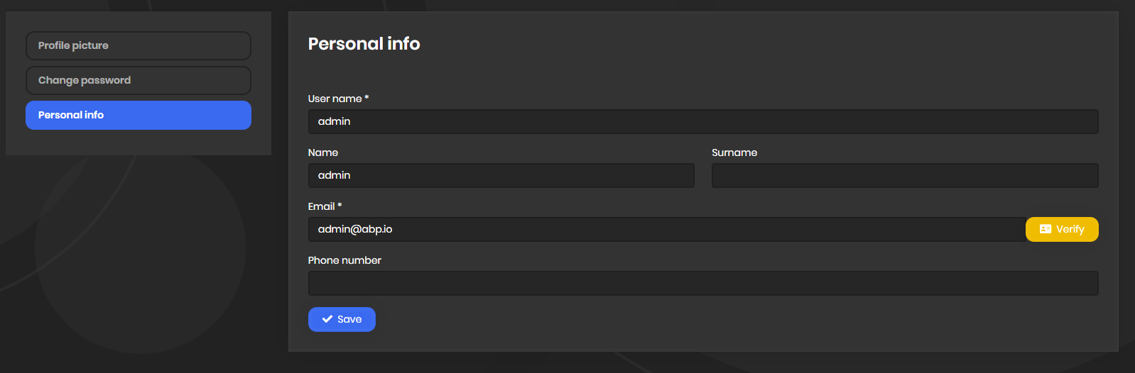Click the "Personal info" page heading

coord(364,44)
